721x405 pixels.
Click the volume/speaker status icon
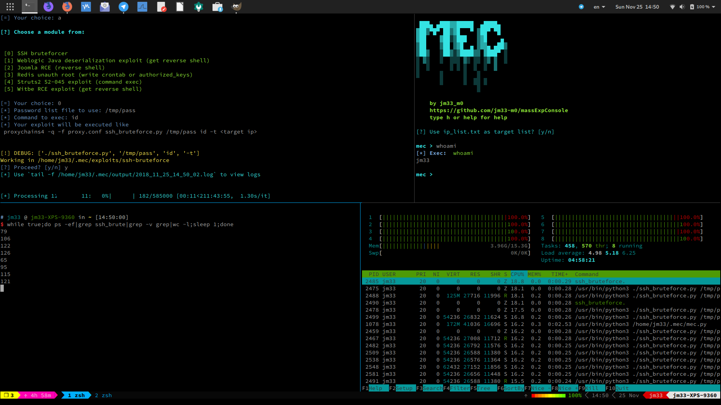pyautogui.click(x=682, y=6)
